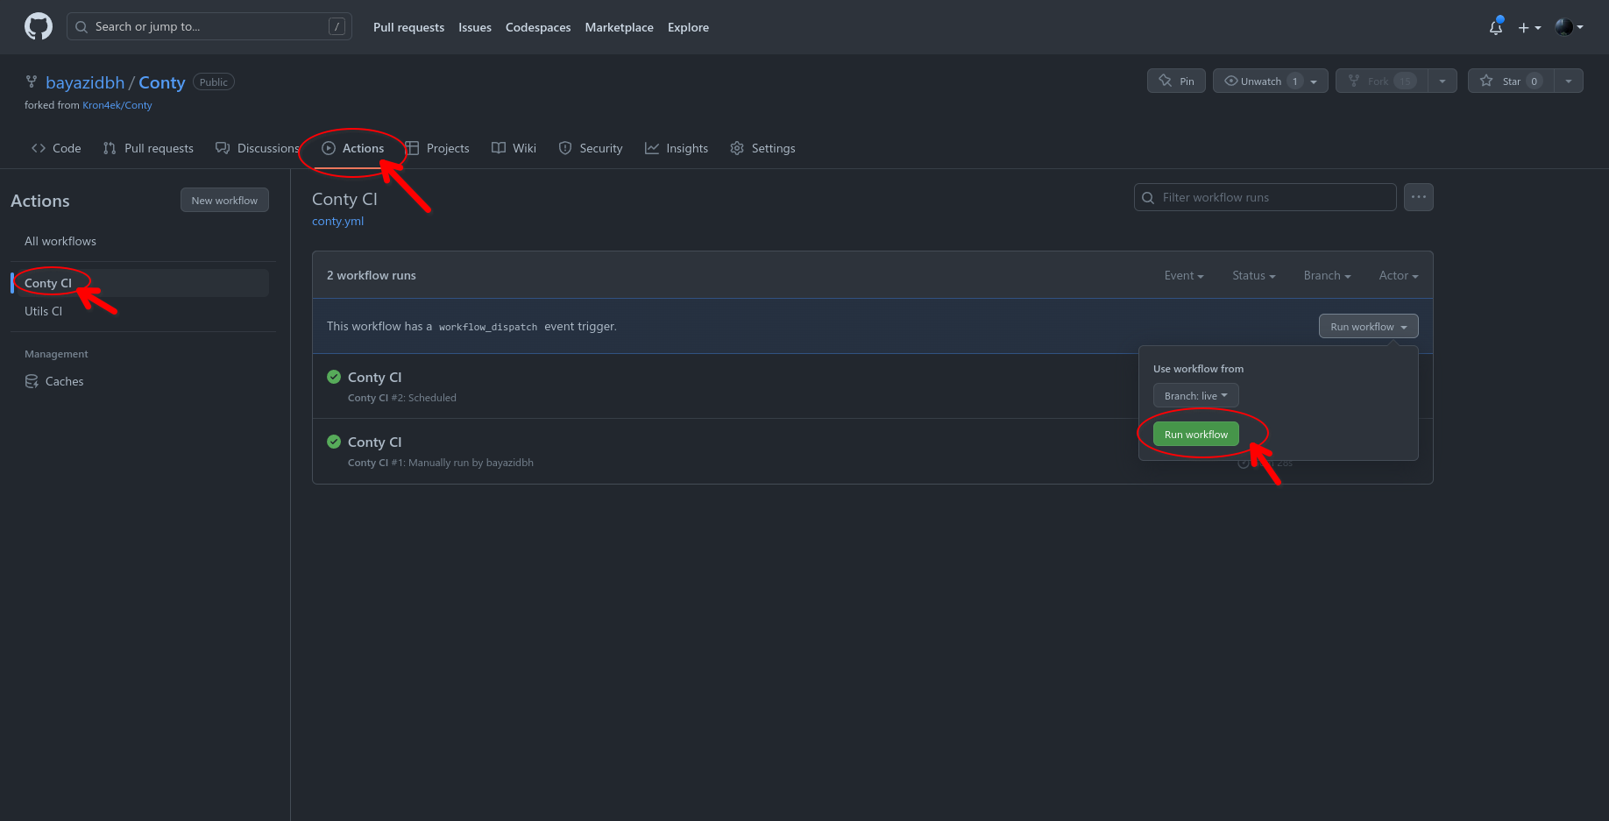Switch to the Code tab
This screenshot has width=1609, height=821.
56,148
